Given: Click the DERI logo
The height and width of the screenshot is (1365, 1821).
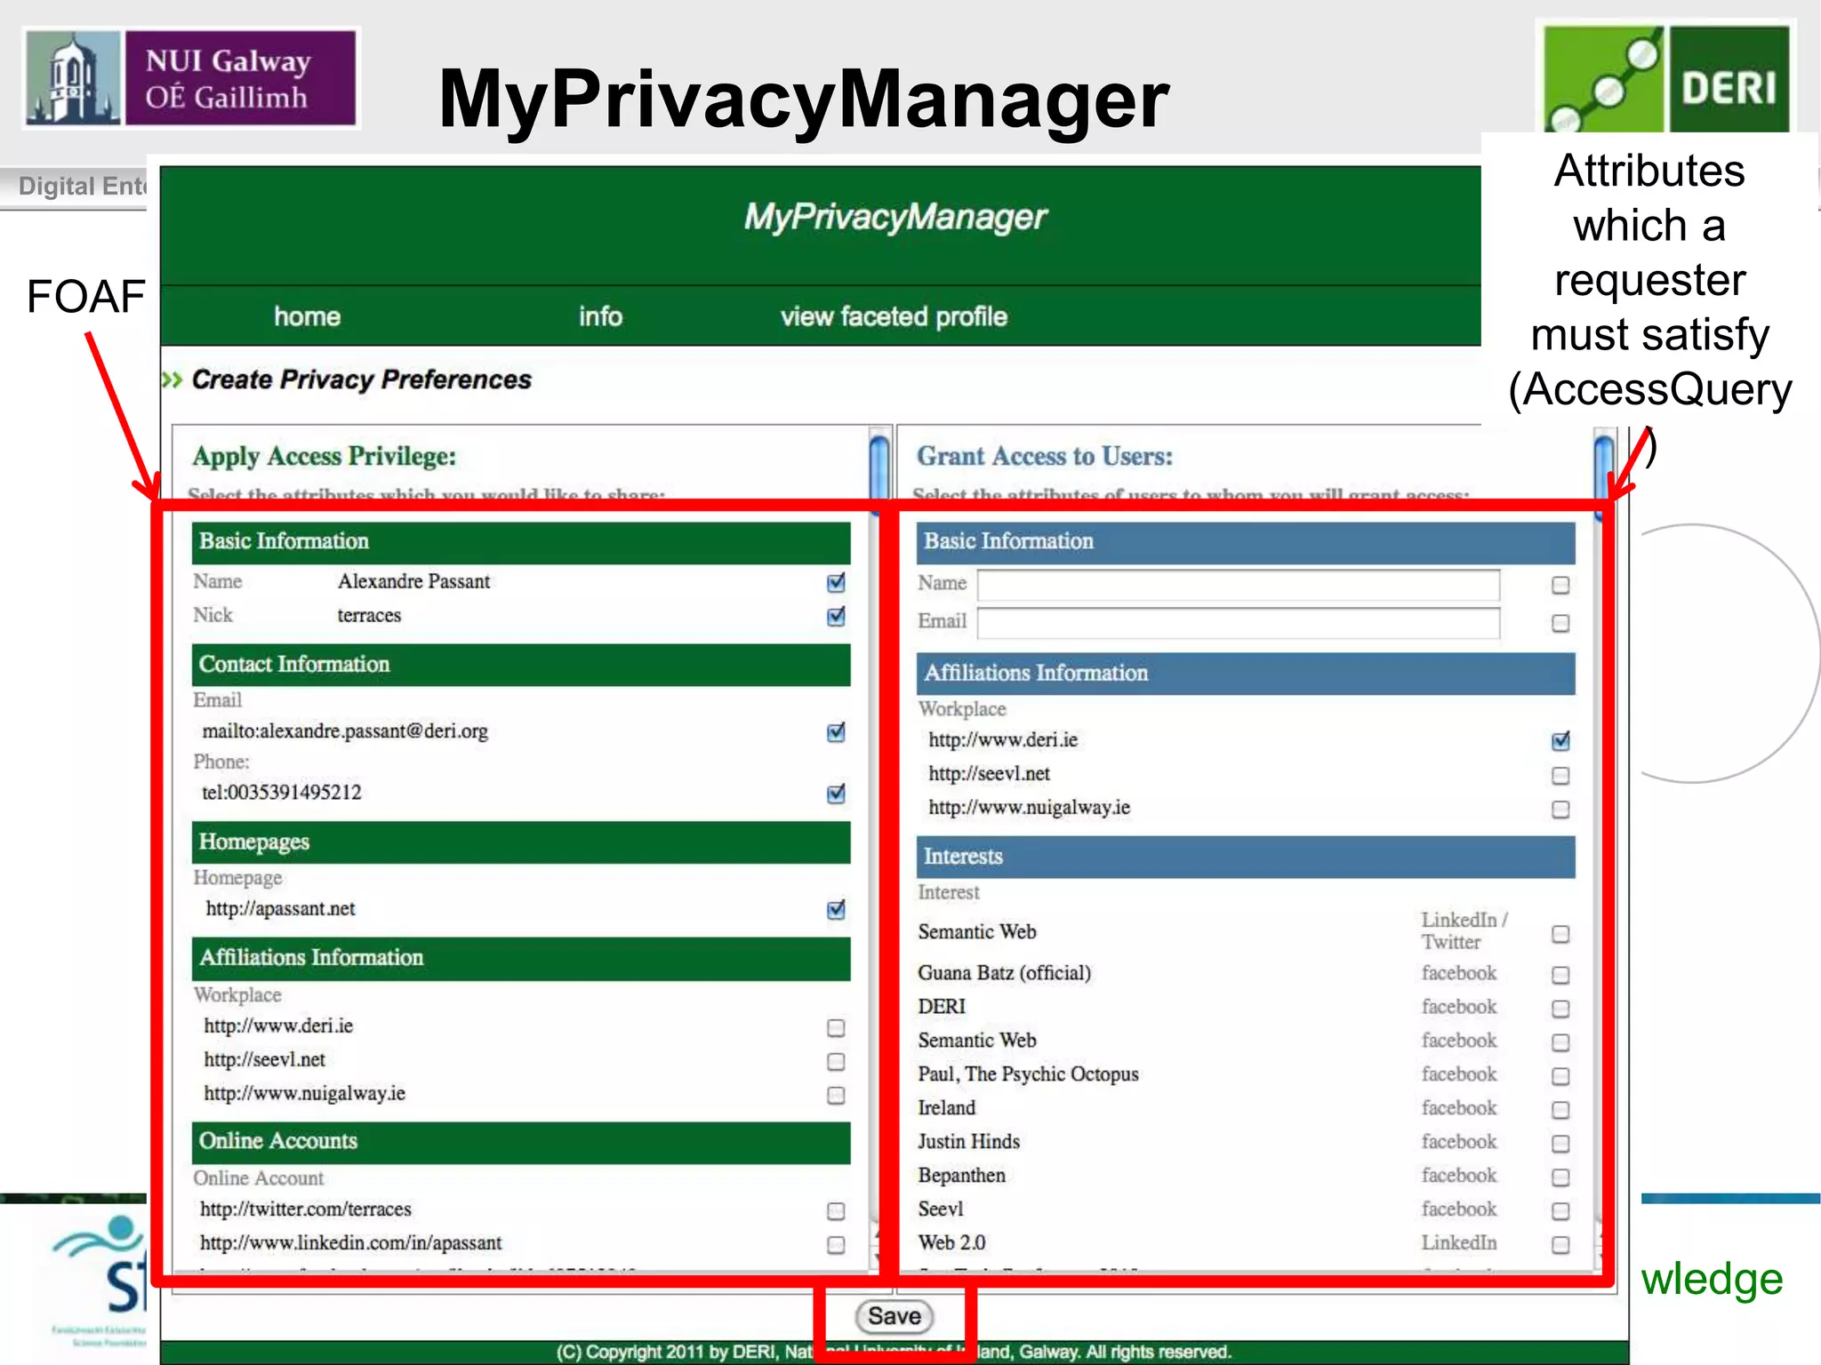Looking at the screenshot, I should coord(1665,78).
